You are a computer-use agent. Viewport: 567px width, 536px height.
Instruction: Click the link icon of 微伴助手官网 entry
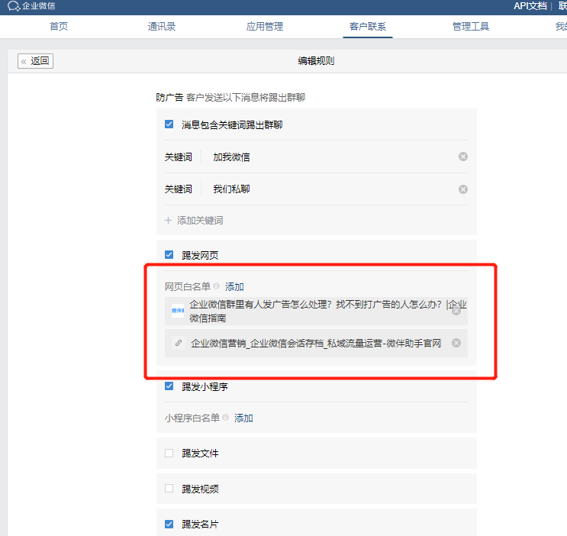tap(179, 343)
